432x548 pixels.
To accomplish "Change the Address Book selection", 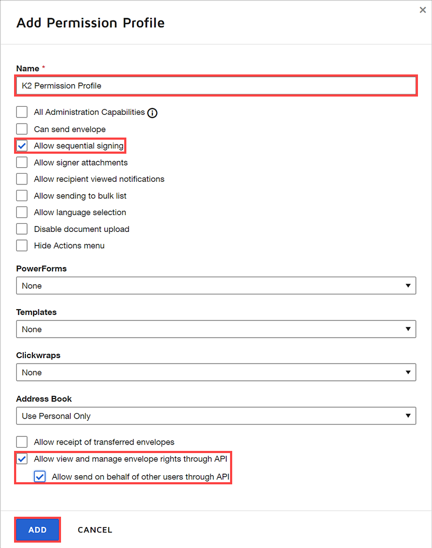I will point(216,416).
